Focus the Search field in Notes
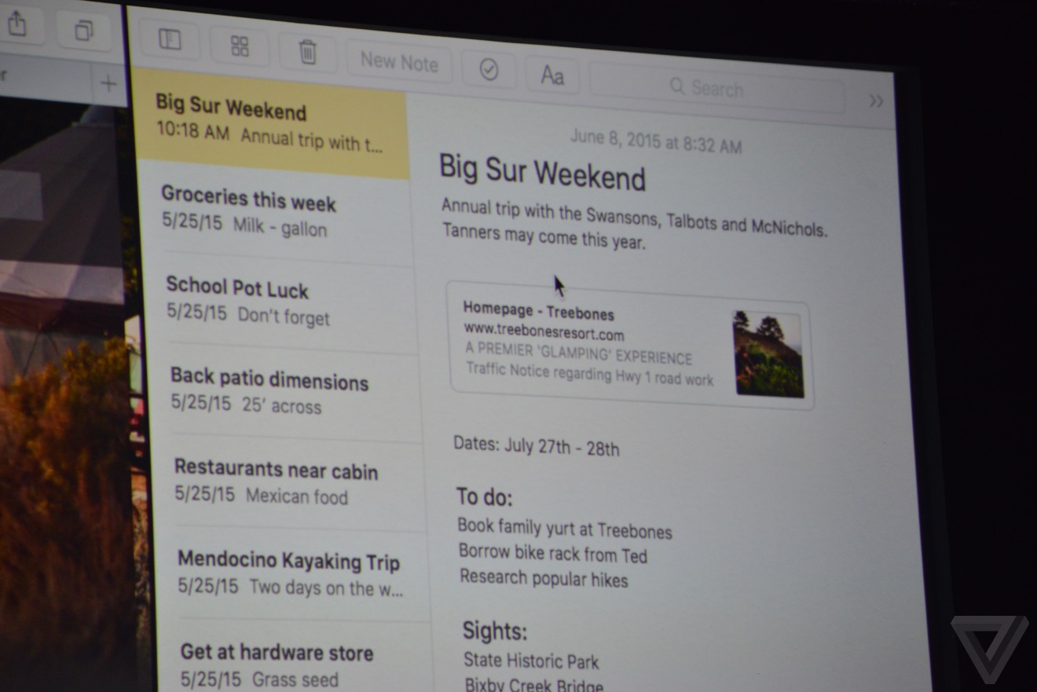Image resolution: width=1037 pixels, height=692 pixels. pyautogui.click(x=716, y=88)
